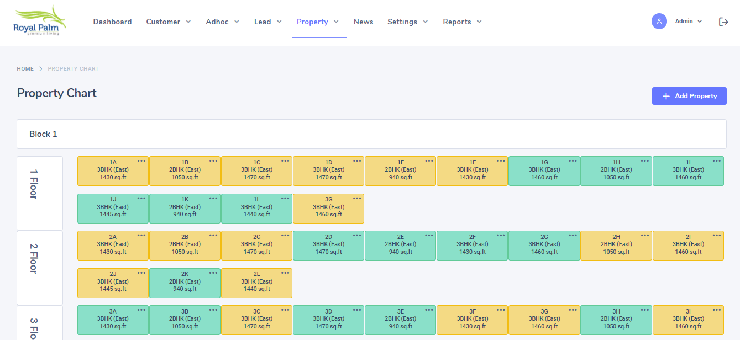
Task: Open the options menu on unit 1A
Action: click(141, 161)
